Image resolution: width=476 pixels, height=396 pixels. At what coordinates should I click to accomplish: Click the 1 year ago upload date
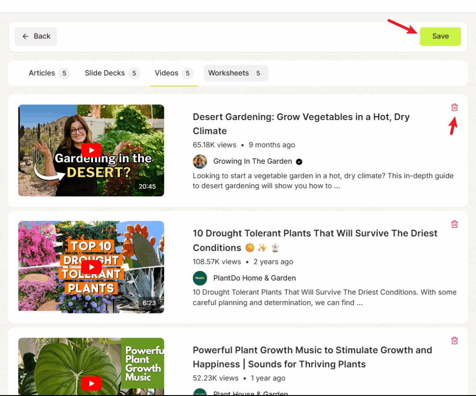pyautogui.click(x=268, y=378)
